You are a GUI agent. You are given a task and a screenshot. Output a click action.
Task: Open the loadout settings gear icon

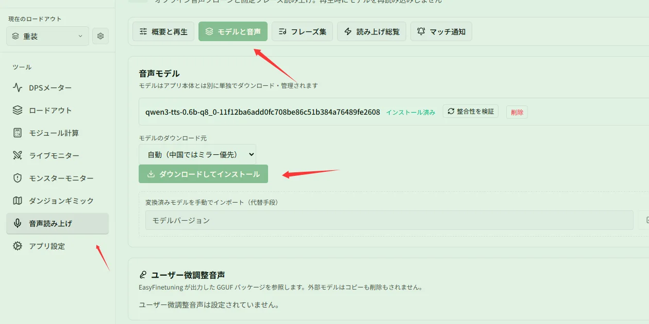[x=101, y=36]
